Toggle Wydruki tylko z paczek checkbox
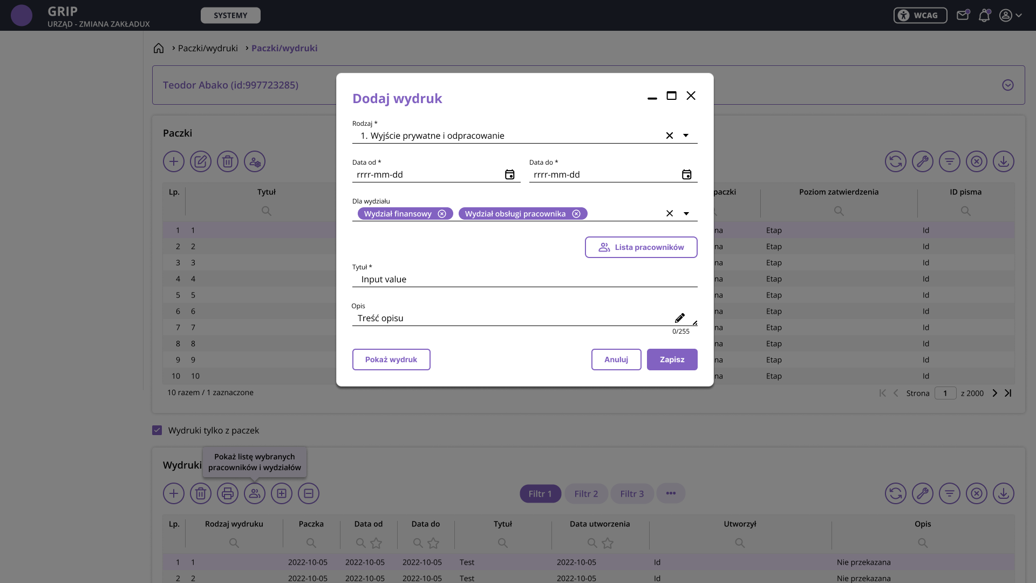This screenshot has width=1036, height=583. tap(157, 430)
